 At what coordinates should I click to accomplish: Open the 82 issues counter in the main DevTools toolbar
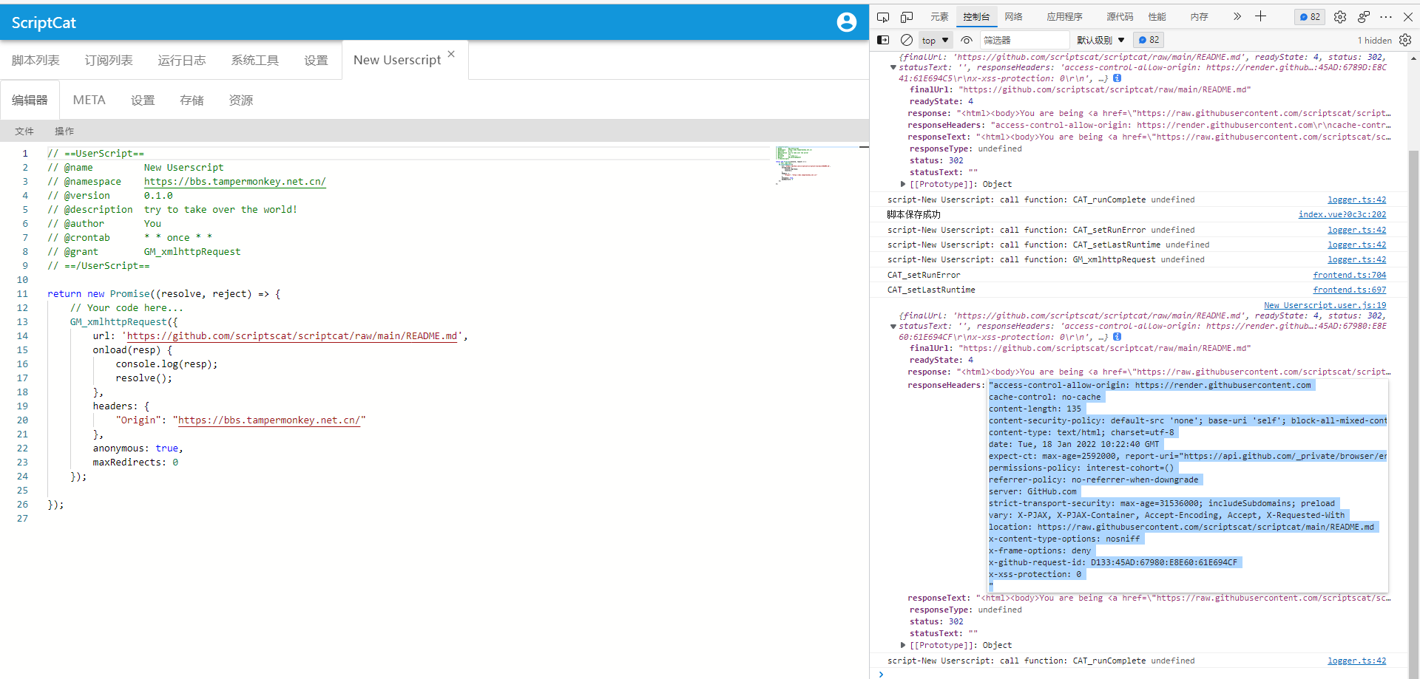(x=1310, y=17)
